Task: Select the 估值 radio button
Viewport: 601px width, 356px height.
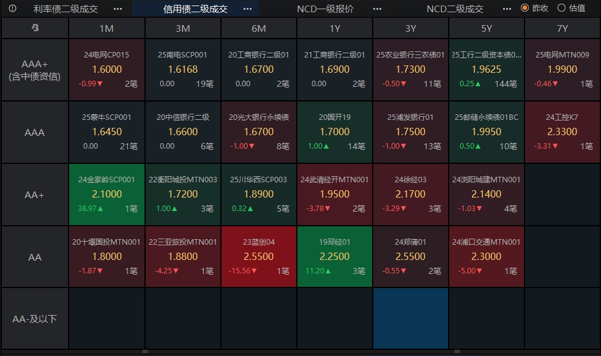Action: 561,8
